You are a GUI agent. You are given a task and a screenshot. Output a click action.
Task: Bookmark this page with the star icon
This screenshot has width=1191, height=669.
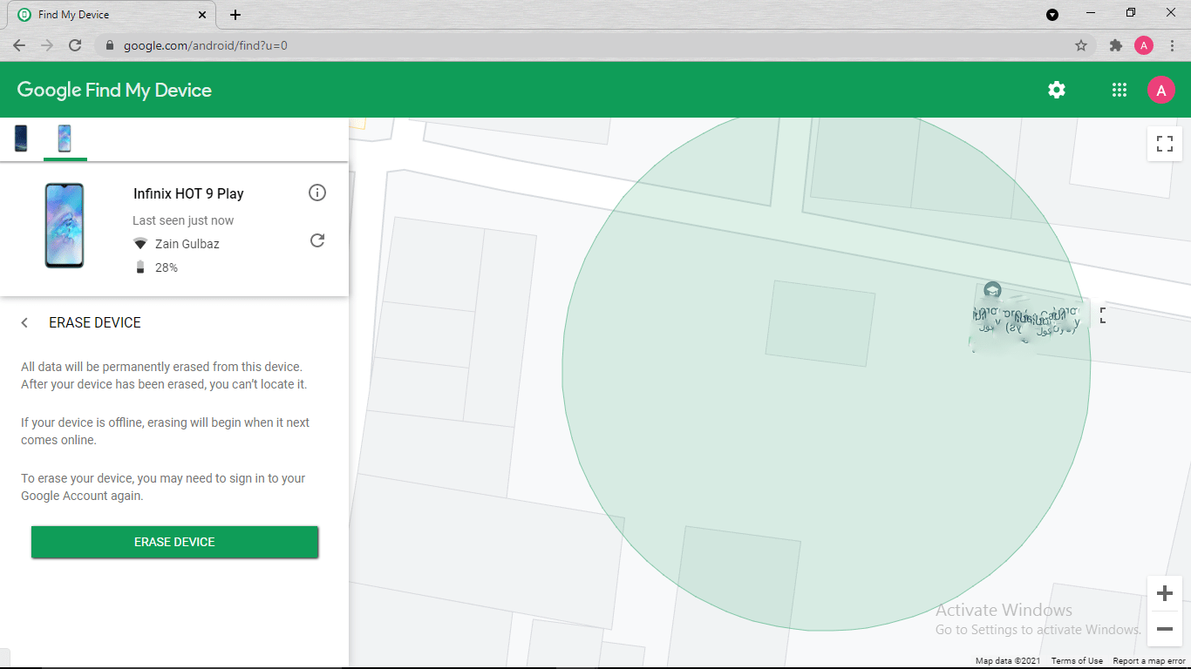[x=1080, y=45]
